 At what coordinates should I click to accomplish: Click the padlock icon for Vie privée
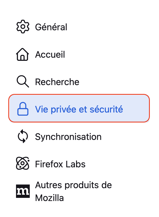[23, 109]
